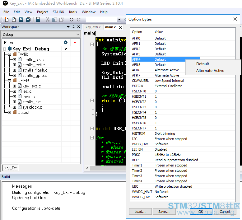The image size is (242, 220).
Task: Collapse the Key_Exti - Debug project node
Action: (5, 49)
